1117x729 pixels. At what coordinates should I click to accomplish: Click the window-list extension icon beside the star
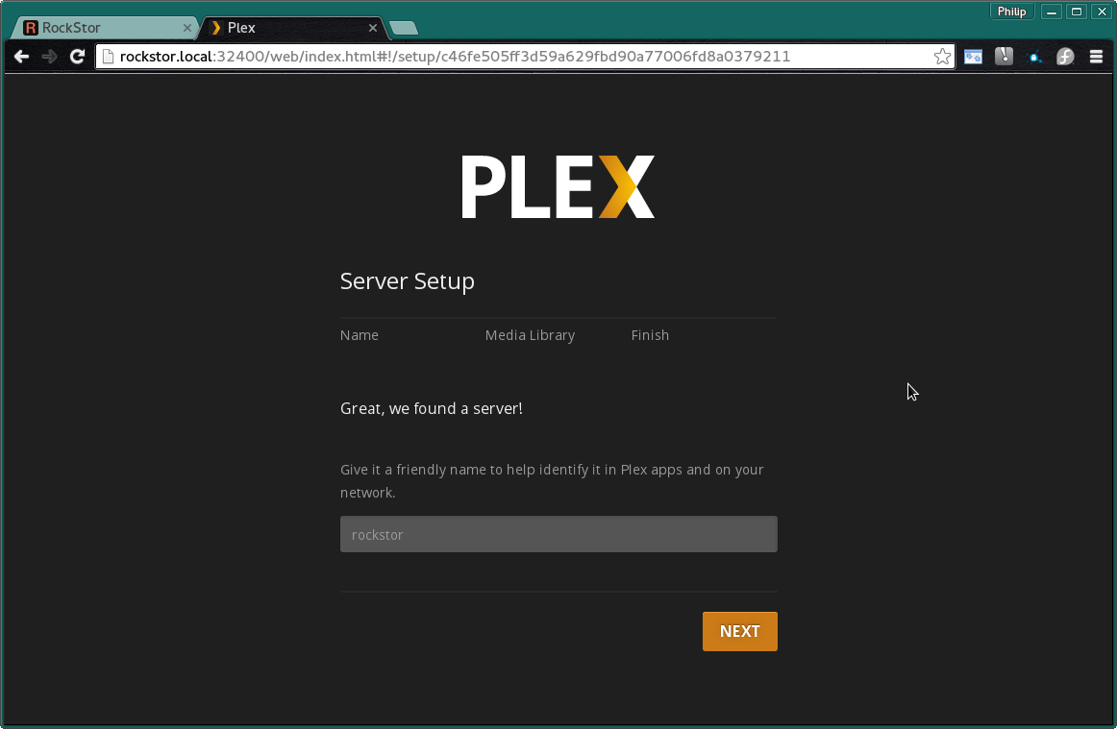[973, 57]
